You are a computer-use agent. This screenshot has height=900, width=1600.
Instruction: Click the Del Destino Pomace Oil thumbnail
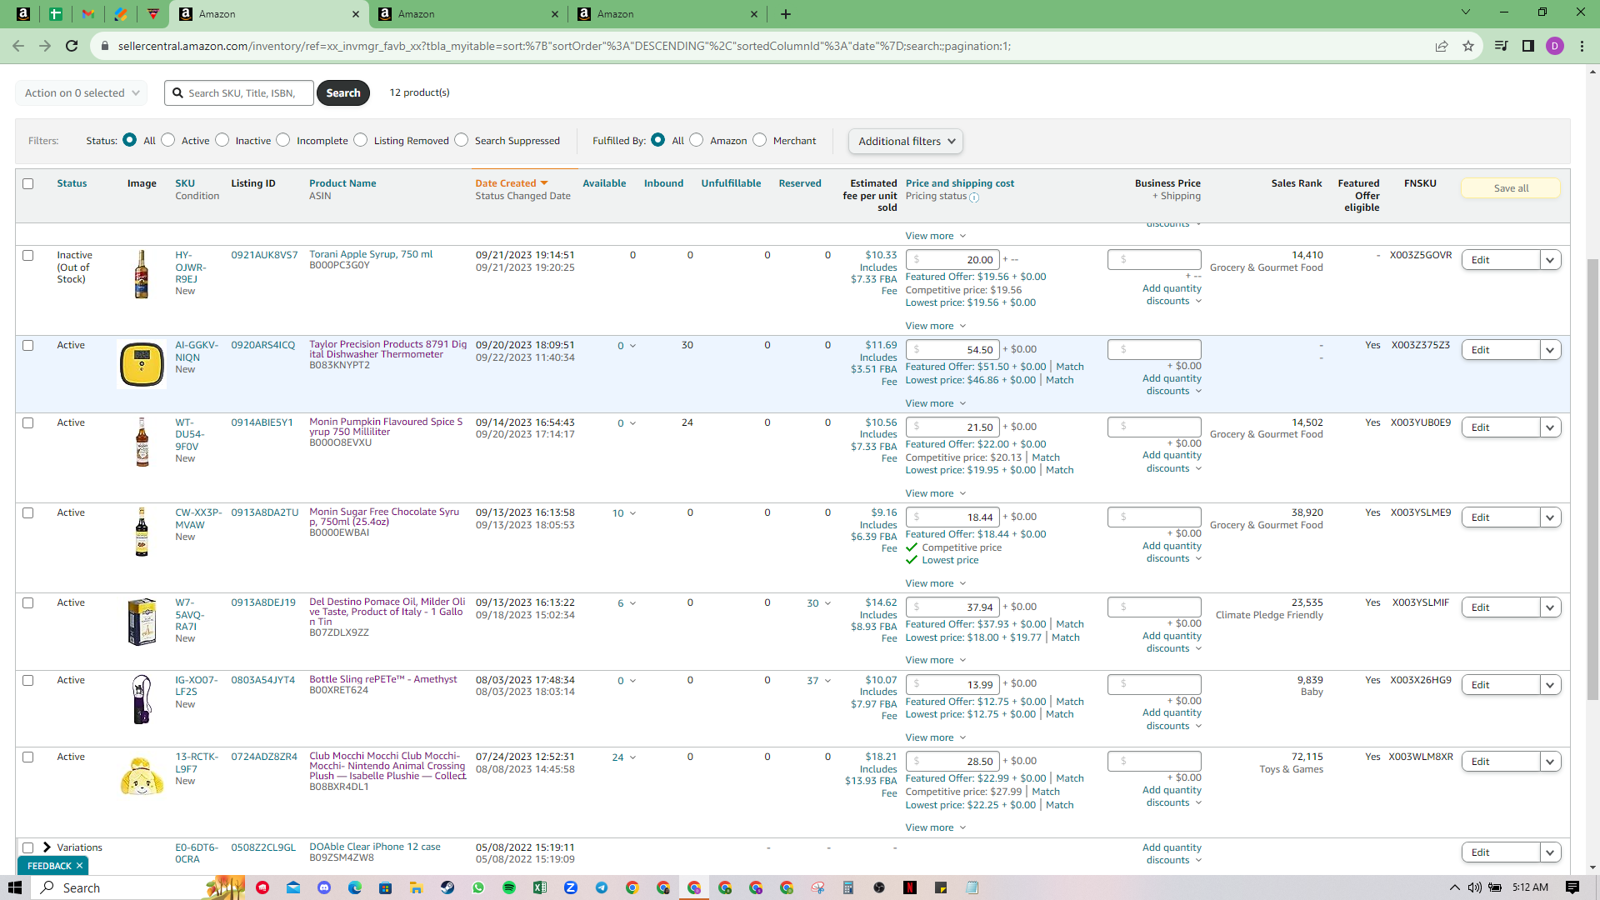click(142, 622)
